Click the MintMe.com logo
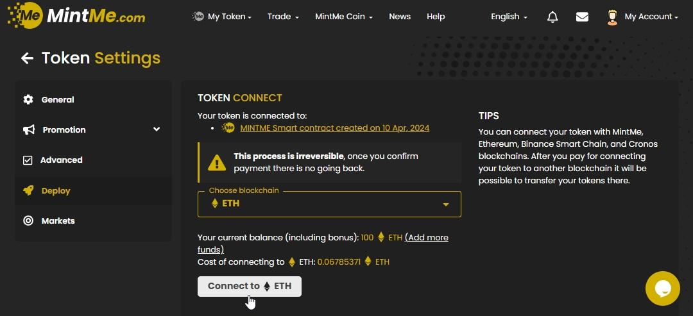Viewport: 693px width, 316px height. [x=76, y=15]
